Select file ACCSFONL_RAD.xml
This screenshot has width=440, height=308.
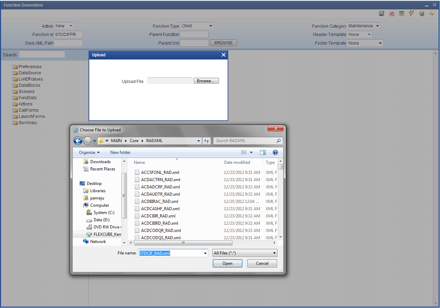[160, 172]
